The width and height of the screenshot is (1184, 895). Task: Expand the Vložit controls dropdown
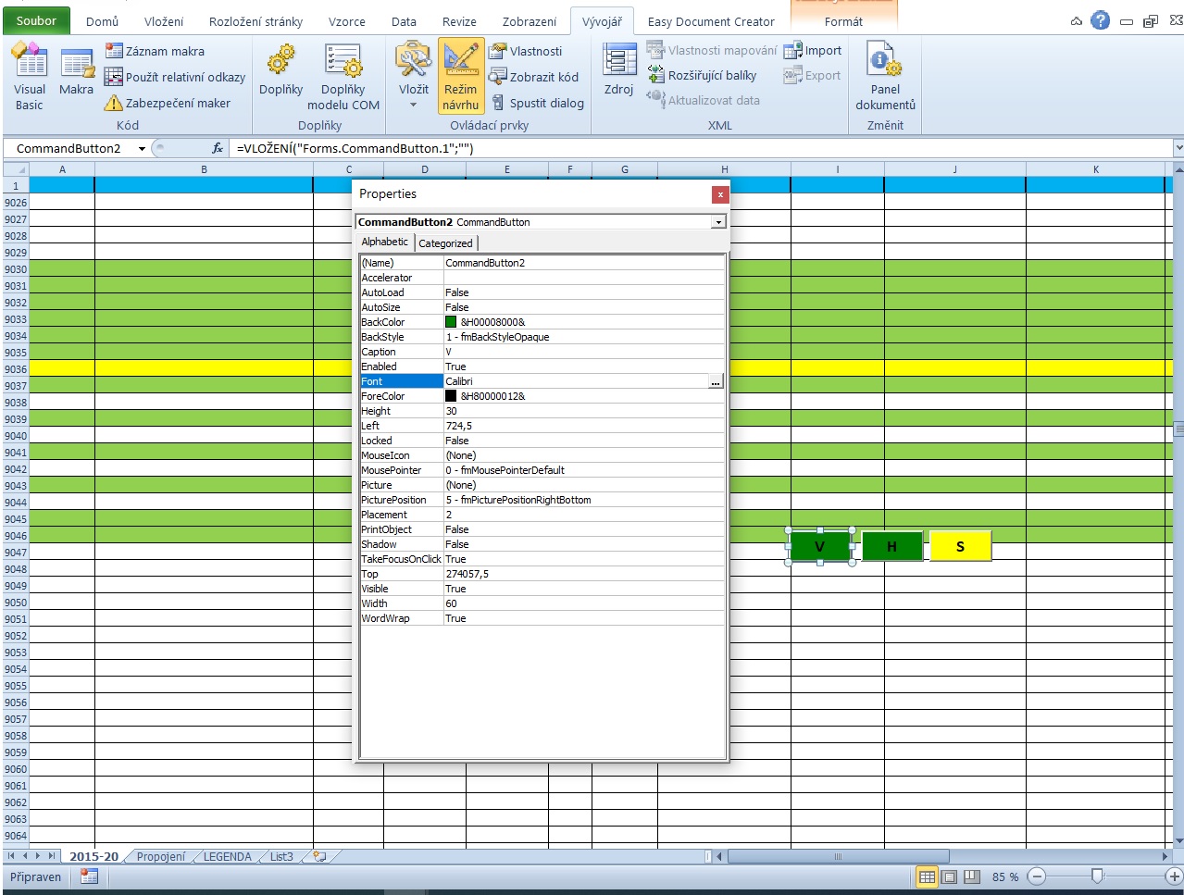pos(413,105)
